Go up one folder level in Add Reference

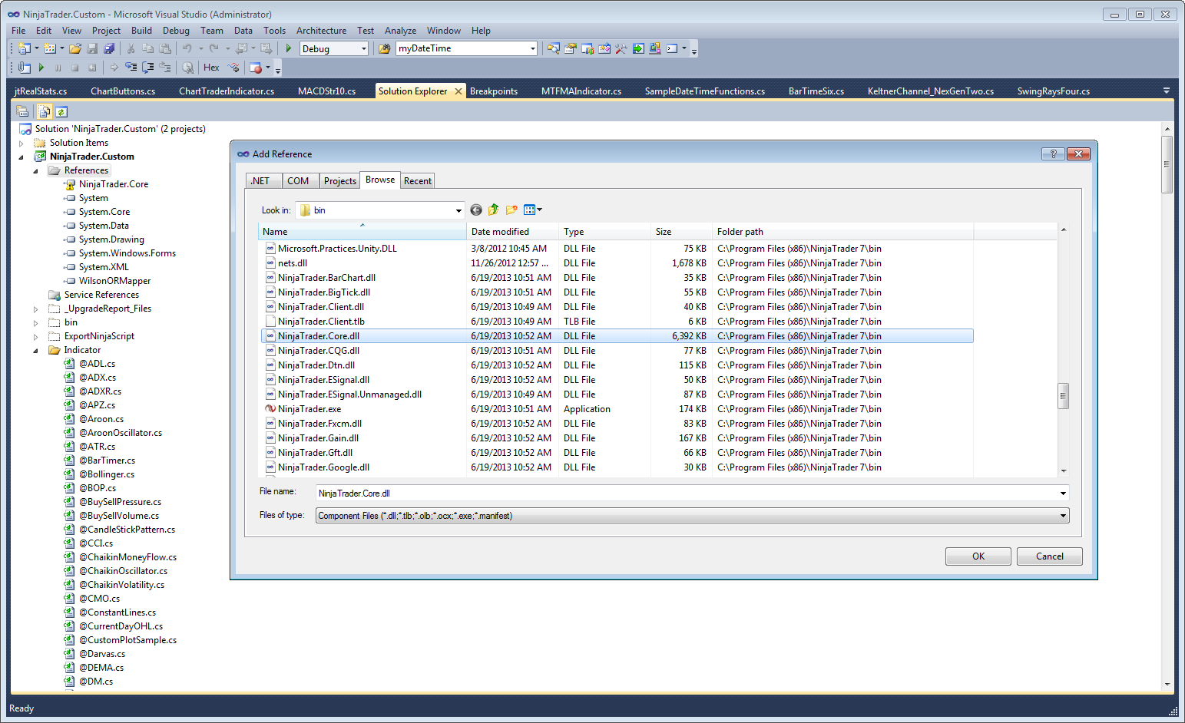tap(494, 210)
